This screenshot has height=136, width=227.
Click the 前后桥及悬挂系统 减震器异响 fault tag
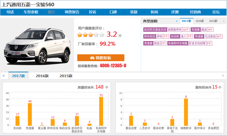(166, 30)
